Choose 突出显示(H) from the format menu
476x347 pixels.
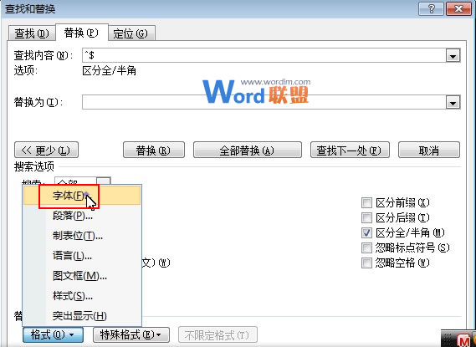coord(82,316)
